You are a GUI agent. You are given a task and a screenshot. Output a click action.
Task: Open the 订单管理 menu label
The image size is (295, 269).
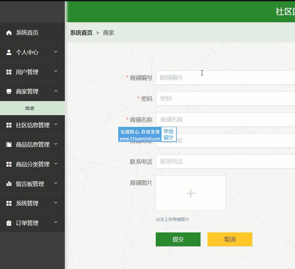point(27,223)
